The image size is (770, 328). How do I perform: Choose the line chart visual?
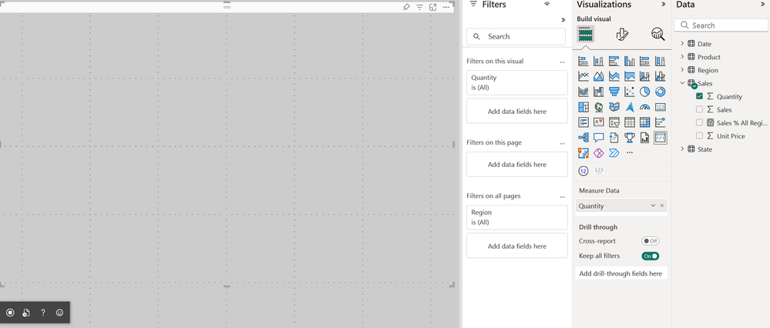pyautogui.click(x=583, y=76)
